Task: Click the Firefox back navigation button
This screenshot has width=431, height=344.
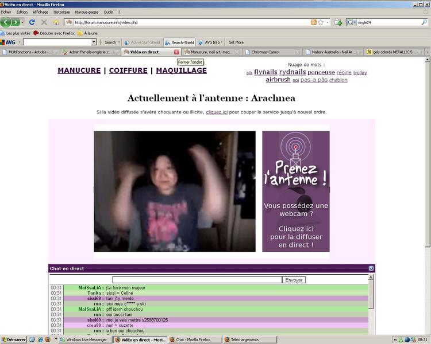Action: 6,22
